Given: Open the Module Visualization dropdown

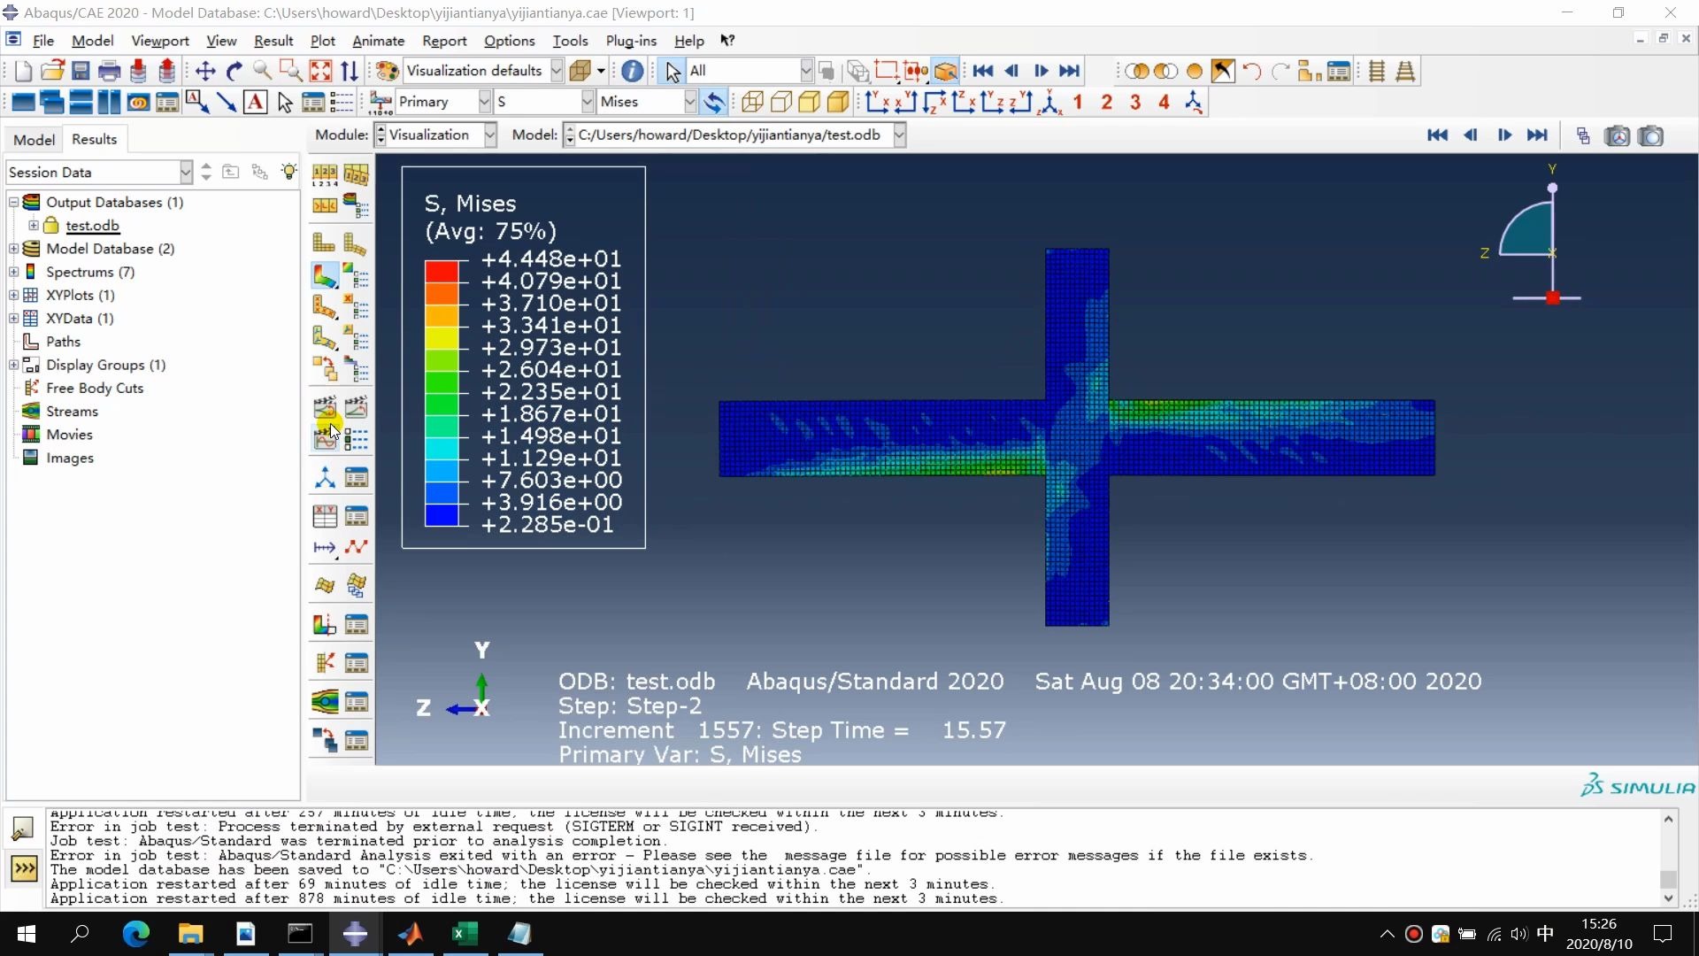Looking at the screenshot, I should [x=490, y=135].
